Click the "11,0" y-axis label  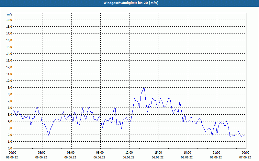[9, 74]
